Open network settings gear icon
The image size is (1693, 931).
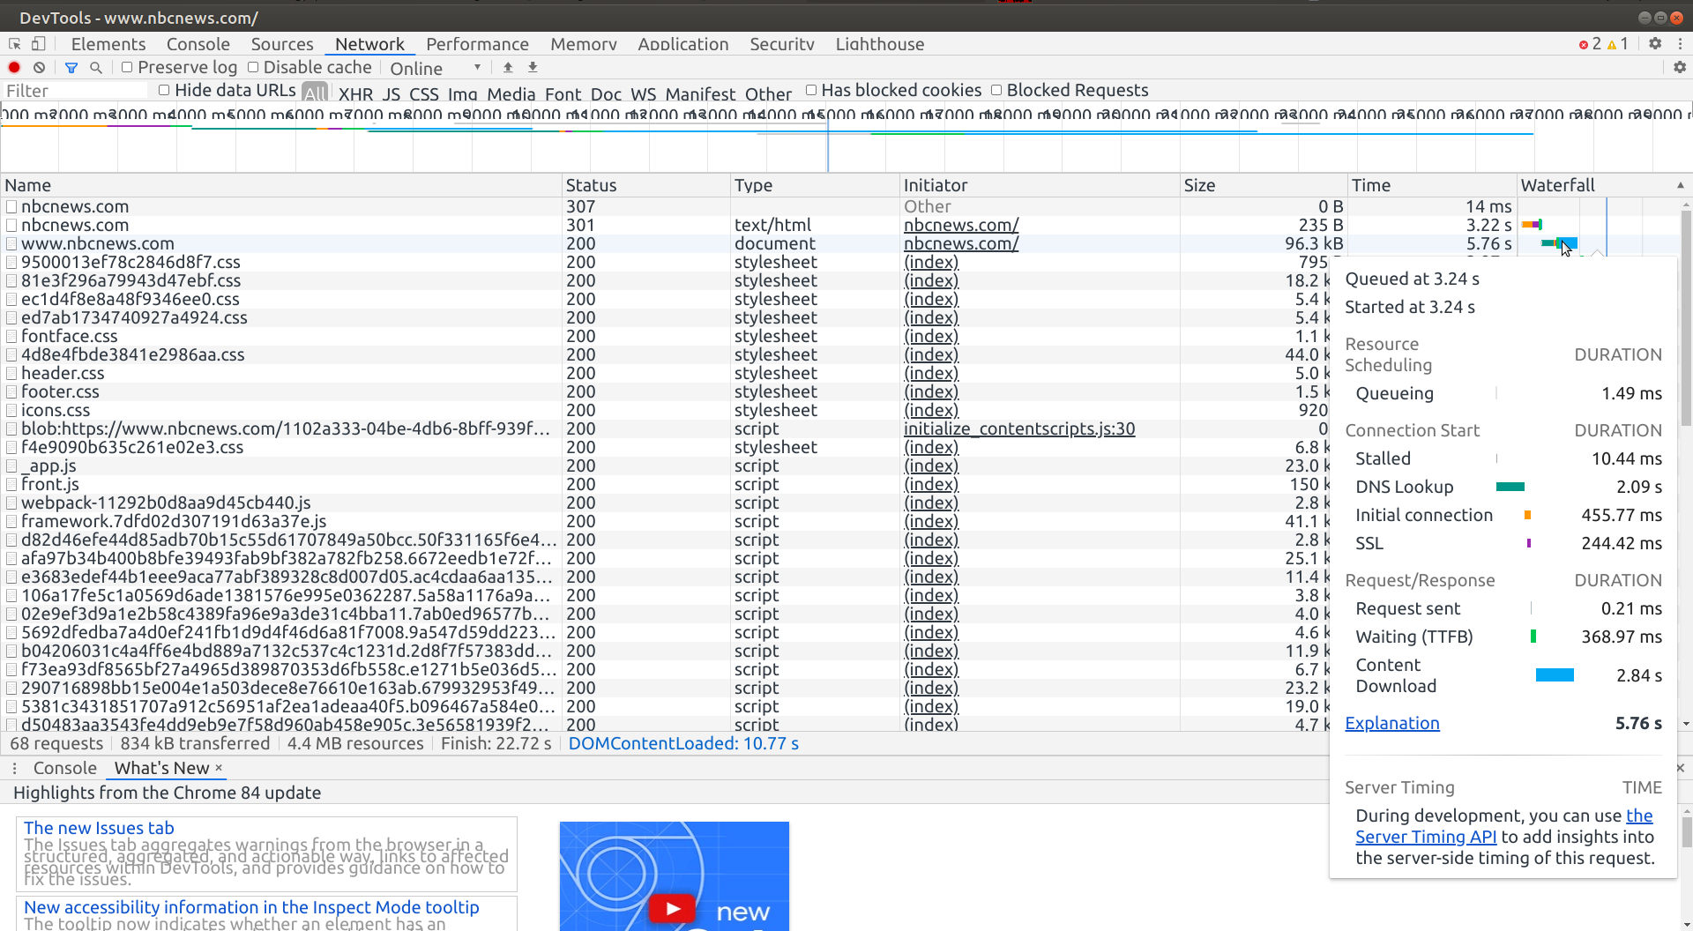(1680, 67)
